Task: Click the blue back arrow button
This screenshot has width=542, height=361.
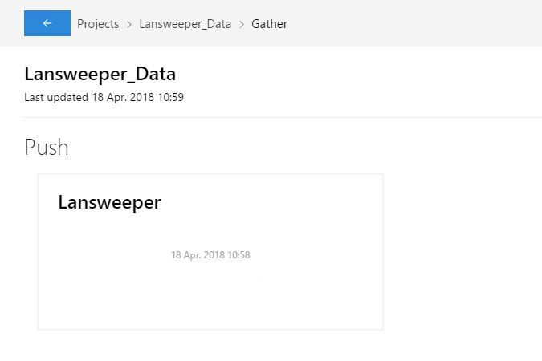Action: coord(47,23)
